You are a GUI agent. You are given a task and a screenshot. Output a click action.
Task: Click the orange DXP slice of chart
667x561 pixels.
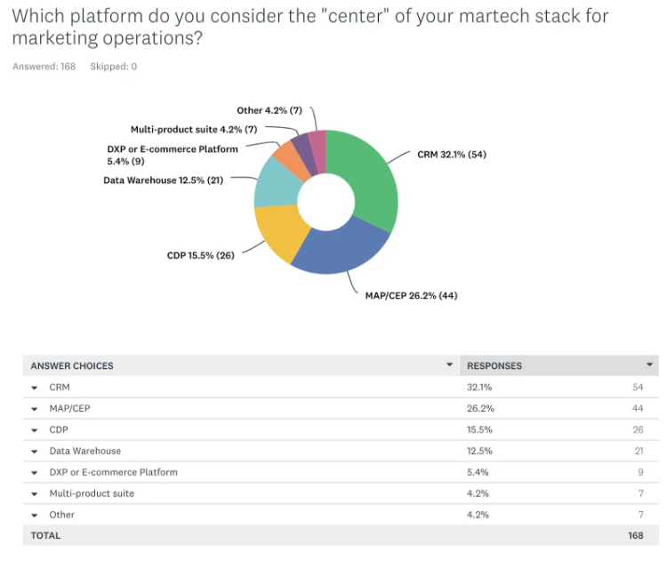[288, 155]
